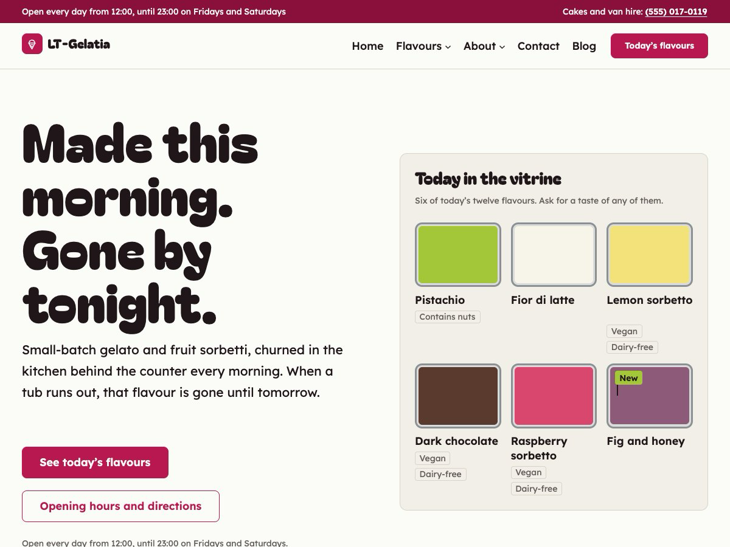
Task: Click the Vegan tag under Lemon sorbetto
Action: [624, 331]
